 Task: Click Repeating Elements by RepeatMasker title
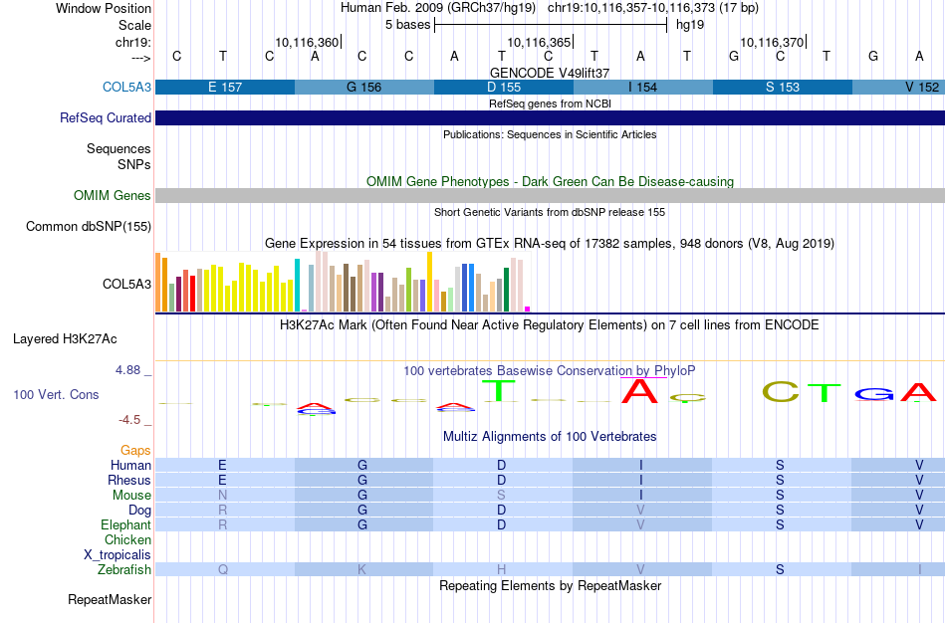(551, 585)
